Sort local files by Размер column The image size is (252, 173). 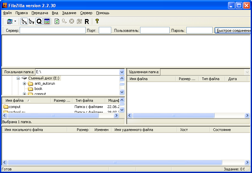[x=62, y=100]
